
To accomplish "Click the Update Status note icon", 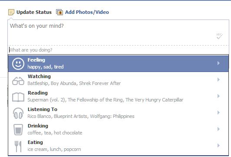I will point(11,12).
